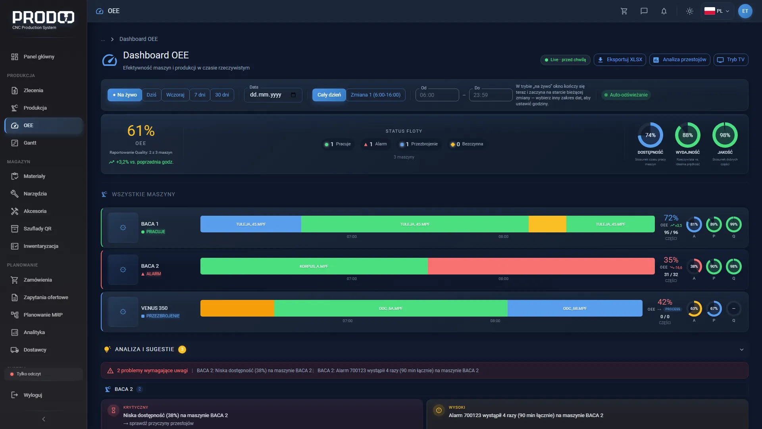The width and height of the screenshot is (762, 429).
Task: Open the date picker calendar icon
Action: tap(293, 95)
